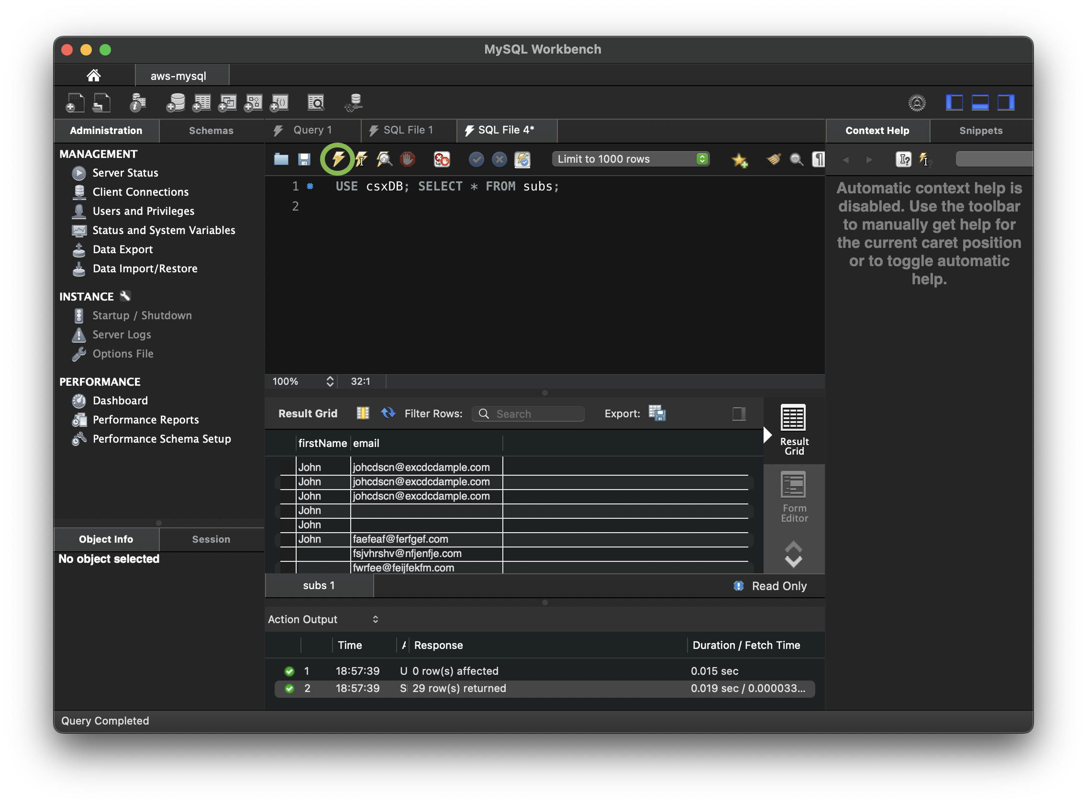Change the 100% zoom level stepper

click(330, 381)
